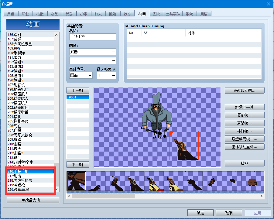Go to the 护甲 tab
The height and width of the screenshot is (219, 274).
point(84,14)
